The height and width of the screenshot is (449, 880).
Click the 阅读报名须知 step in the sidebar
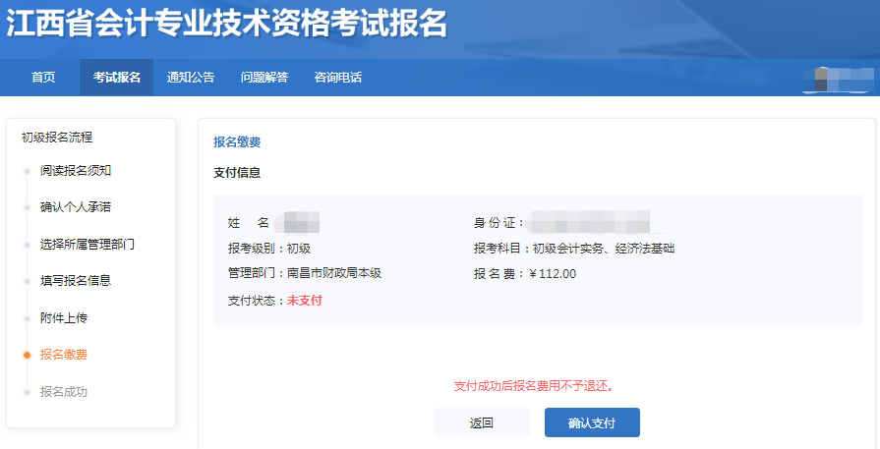pyautogui.click(x=76, y=171)
